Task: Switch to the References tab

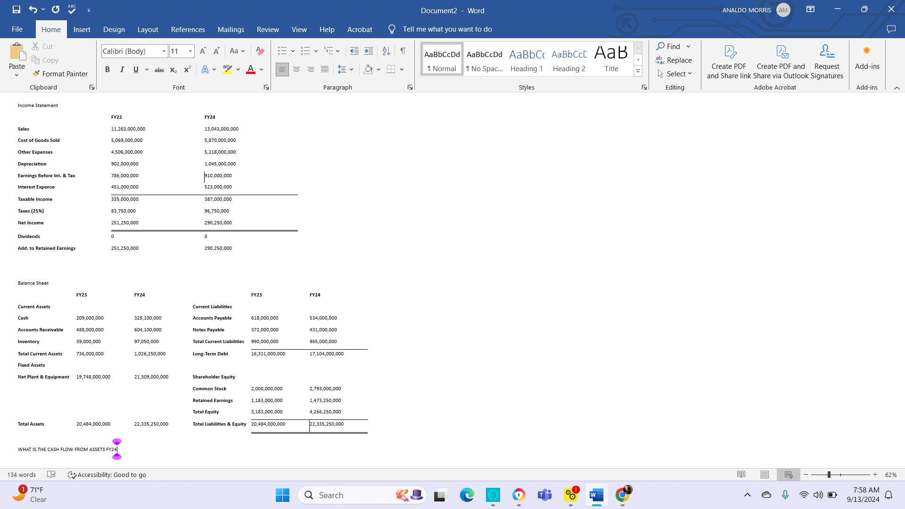Action: coord(188,29)
